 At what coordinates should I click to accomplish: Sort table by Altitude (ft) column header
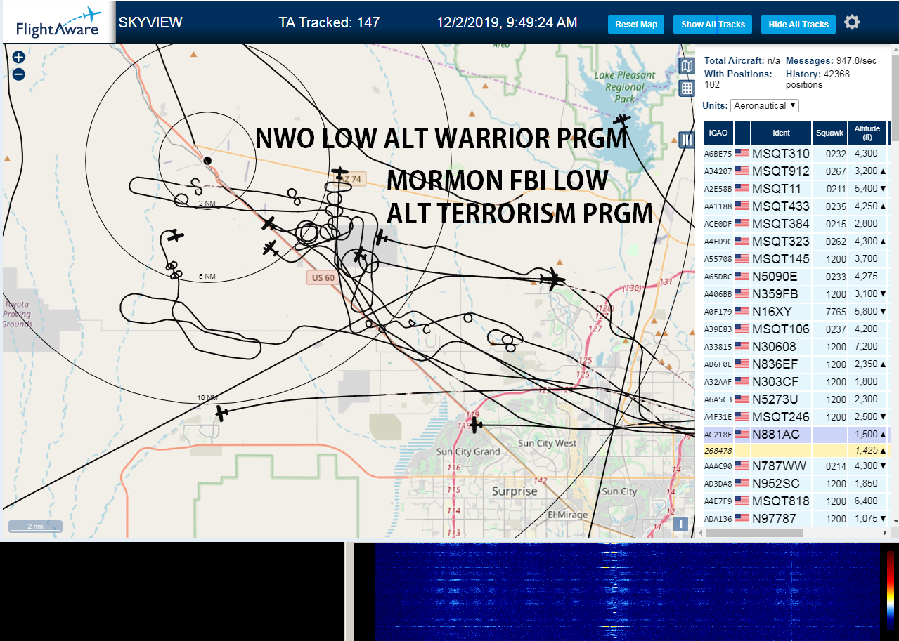click(x=867, y=133)
